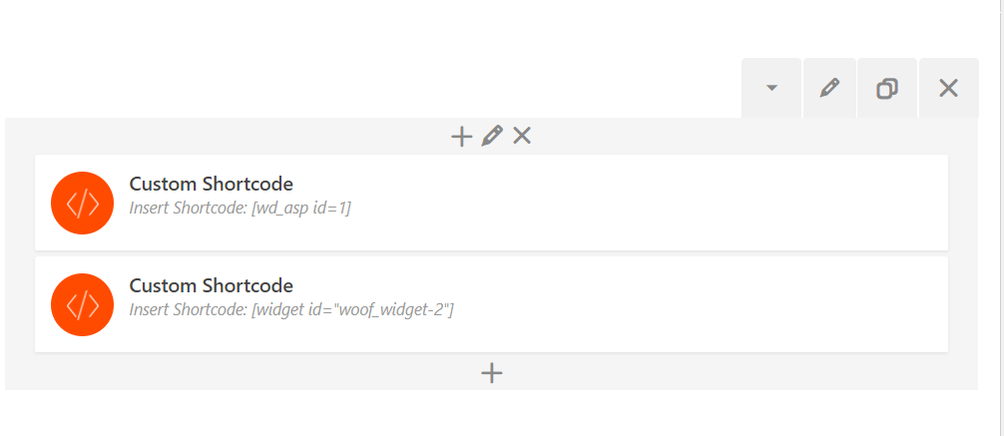Click the orange code icon of woof_widget shortcode
This screenshot has width=1004, height=436.
(x=82, y=304)
